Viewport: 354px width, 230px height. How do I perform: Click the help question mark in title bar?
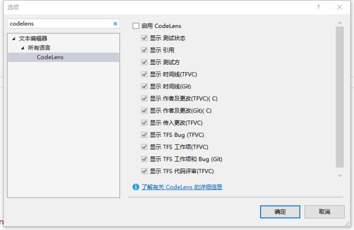tap(318, 7)
